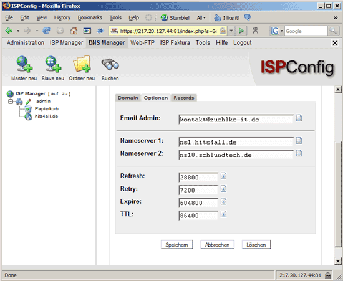Collapse the admin tree node
Viewport: 343px width, 281px height.
point(10,102)
